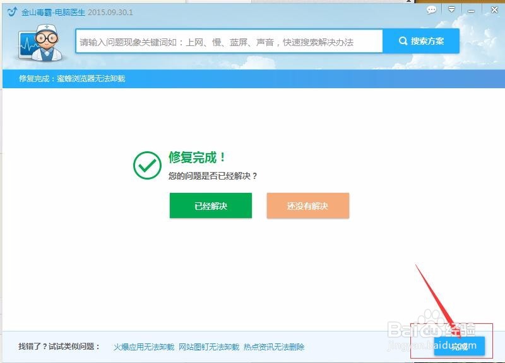Image resolution: width=505 pixels, height=363 pixels.
Task: Click the 还没有解决 orange button
Action: (x=307, y=205)
